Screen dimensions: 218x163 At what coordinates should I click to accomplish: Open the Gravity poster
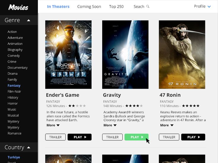coord(125,54)
